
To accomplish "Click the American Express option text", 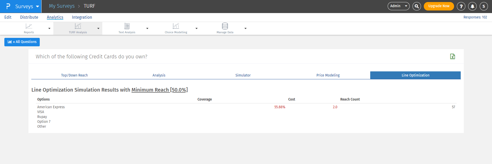I will (x=51, y=107).
